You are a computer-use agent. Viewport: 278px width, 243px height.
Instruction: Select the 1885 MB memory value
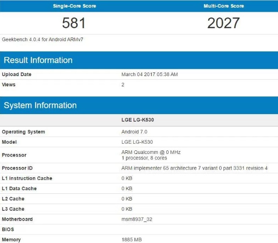coord(133,240)
